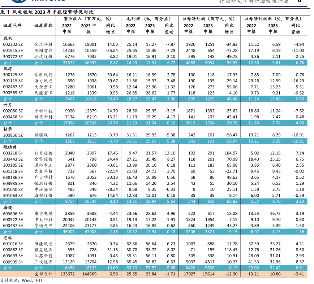Image resolution: width=314 pixels, height=284 pixels.
Task: Select company name '亨通光电'
Action: 43,226
